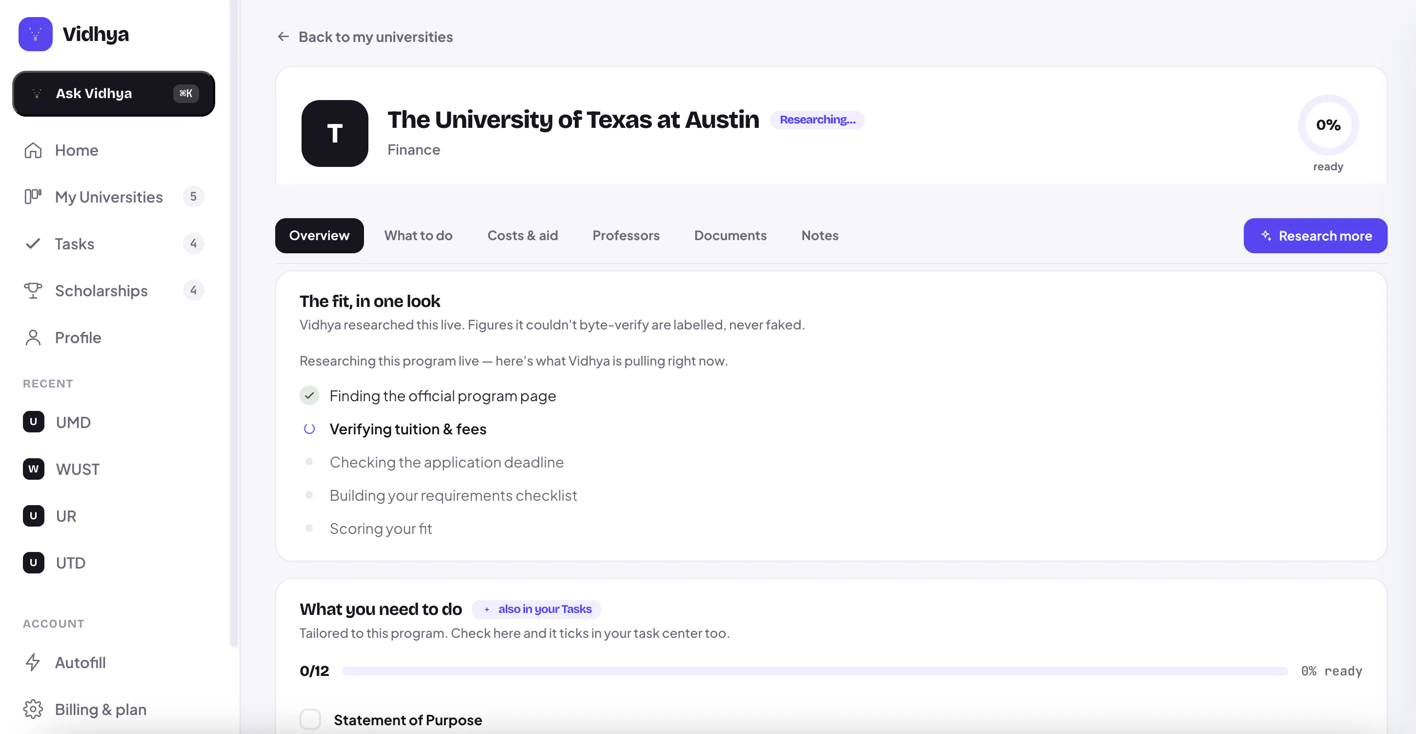Click the Vidhya logo icon
The width and height of the screenshot is (1416, 734).
(35, 34)
